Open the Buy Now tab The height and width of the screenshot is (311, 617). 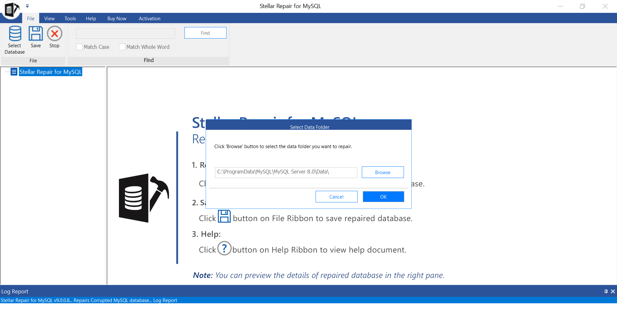117,19
